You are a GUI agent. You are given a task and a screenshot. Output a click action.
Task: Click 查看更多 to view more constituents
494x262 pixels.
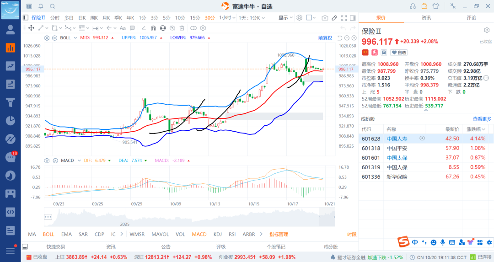pos(482,119)
